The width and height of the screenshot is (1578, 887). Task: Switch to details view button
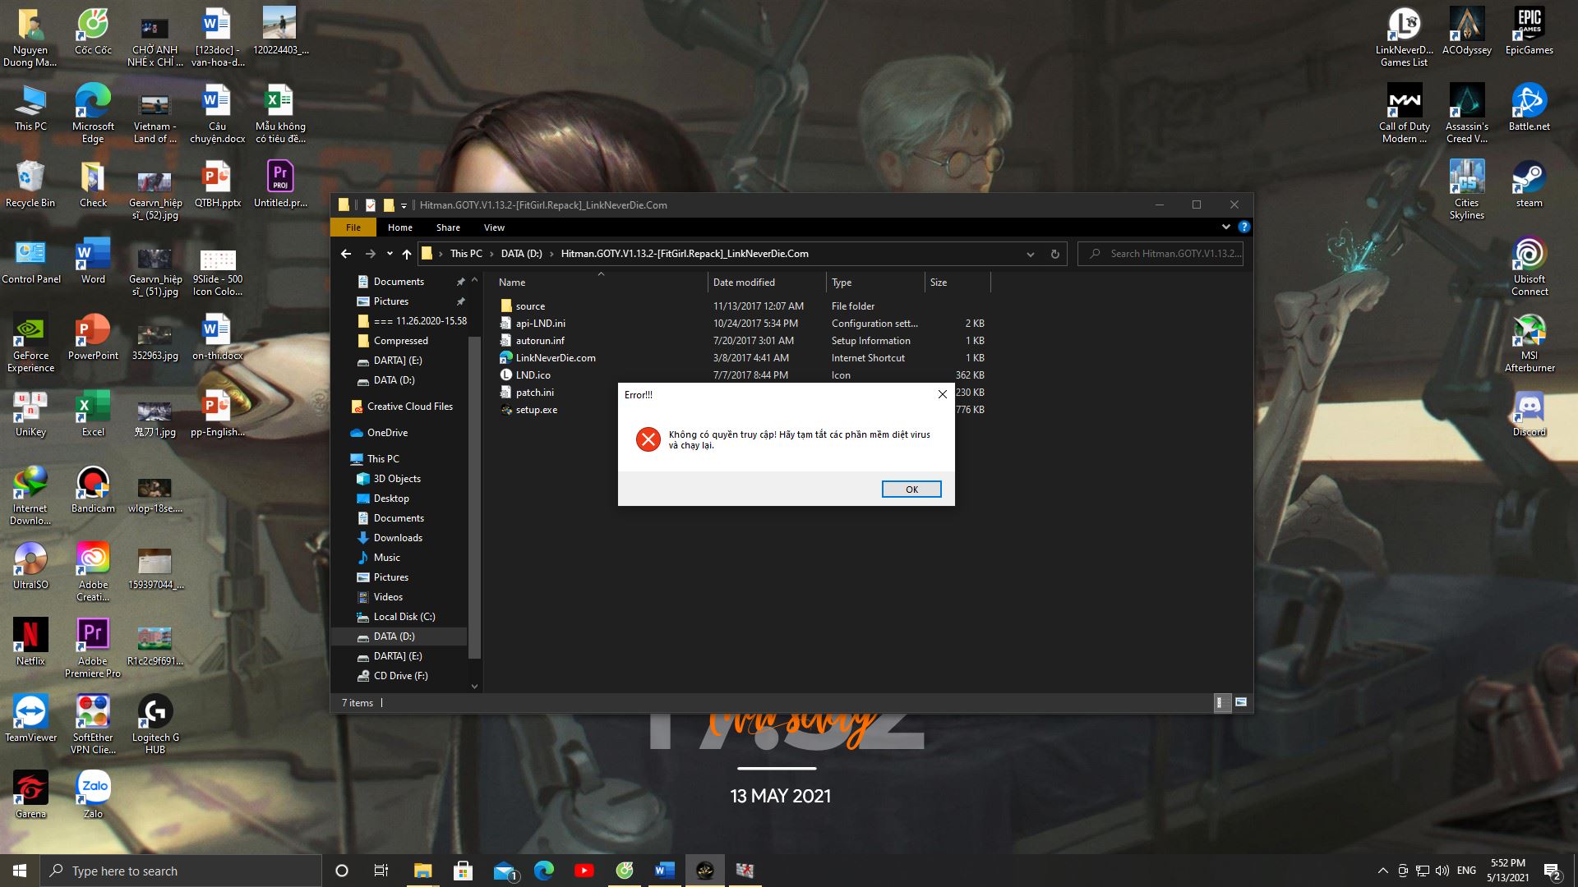(x=1221, y=702)
